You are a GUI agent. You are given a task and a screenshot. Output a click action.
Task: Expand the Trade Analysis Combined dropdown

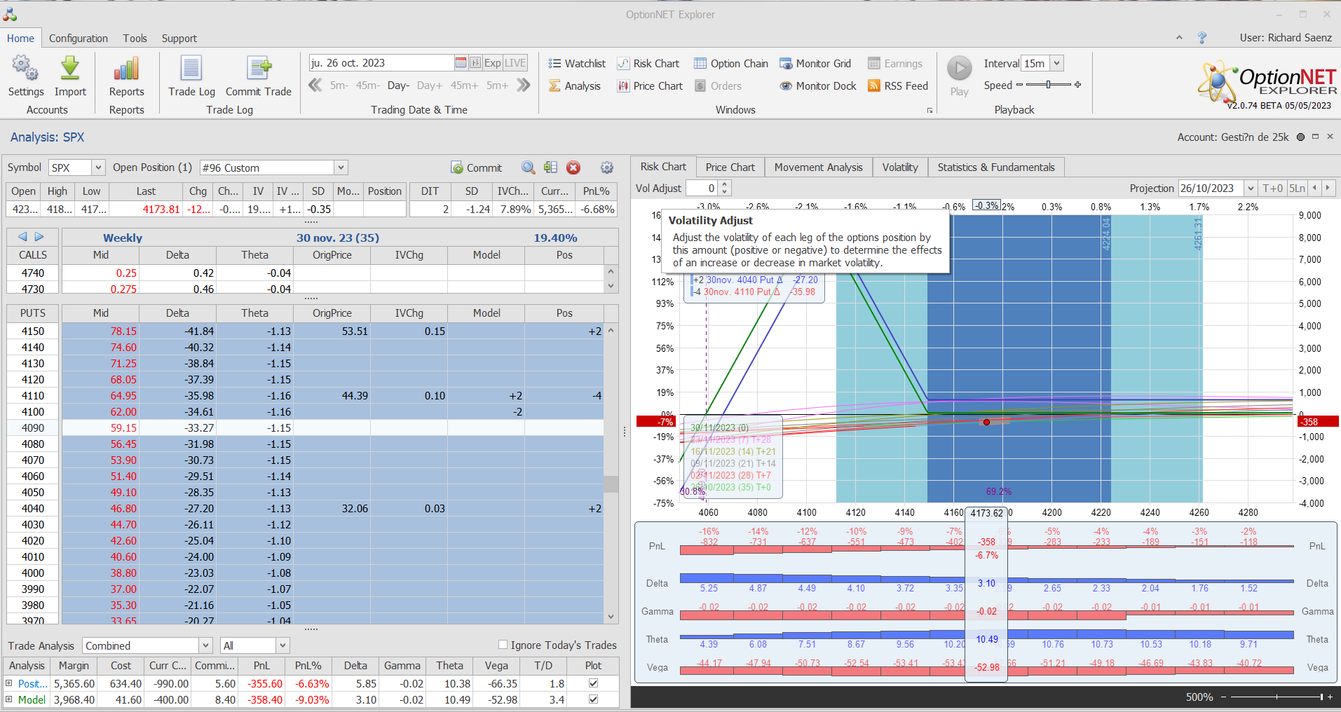click(x=205, y=645)
